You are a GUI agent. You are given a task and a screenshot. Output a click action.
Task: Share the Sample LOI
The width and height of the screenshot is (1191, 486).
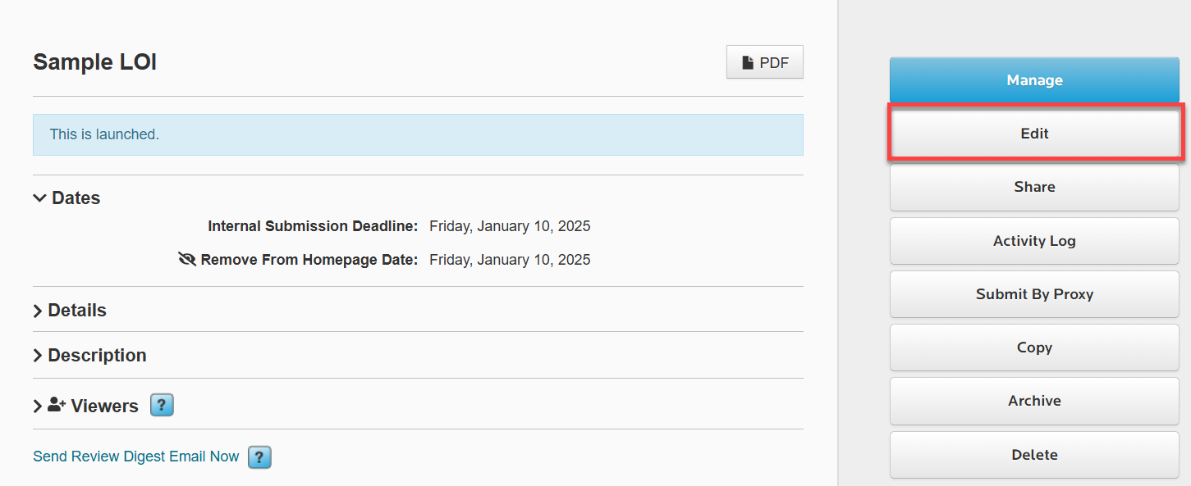1033,186
